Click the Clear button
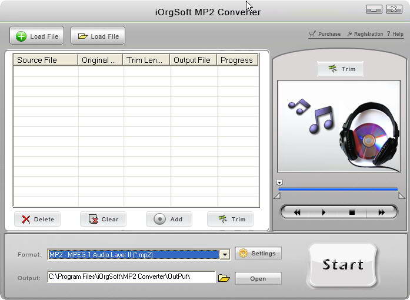Screen dimensions: 410x300 [104, 219]
